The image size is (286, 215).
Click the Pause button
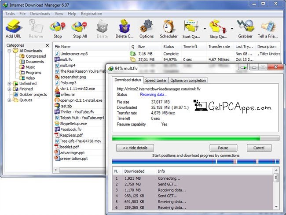[223, 148]
